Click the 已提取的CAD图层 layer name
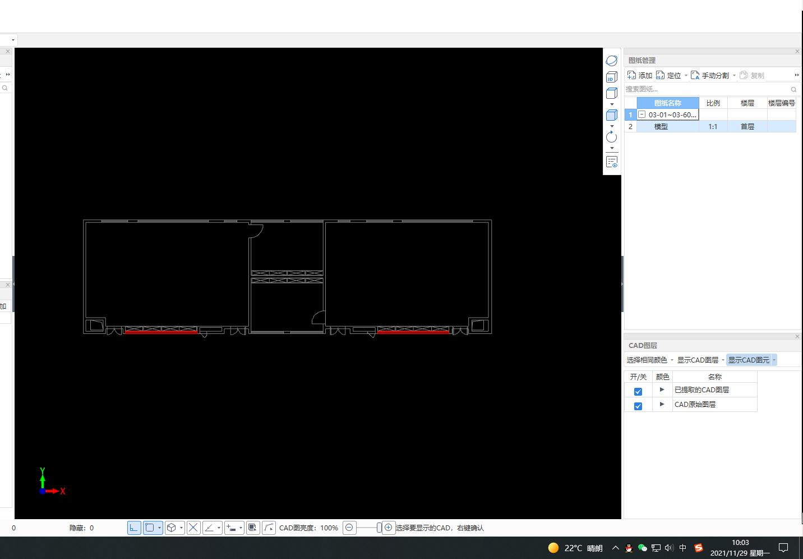 pos(702,390)
